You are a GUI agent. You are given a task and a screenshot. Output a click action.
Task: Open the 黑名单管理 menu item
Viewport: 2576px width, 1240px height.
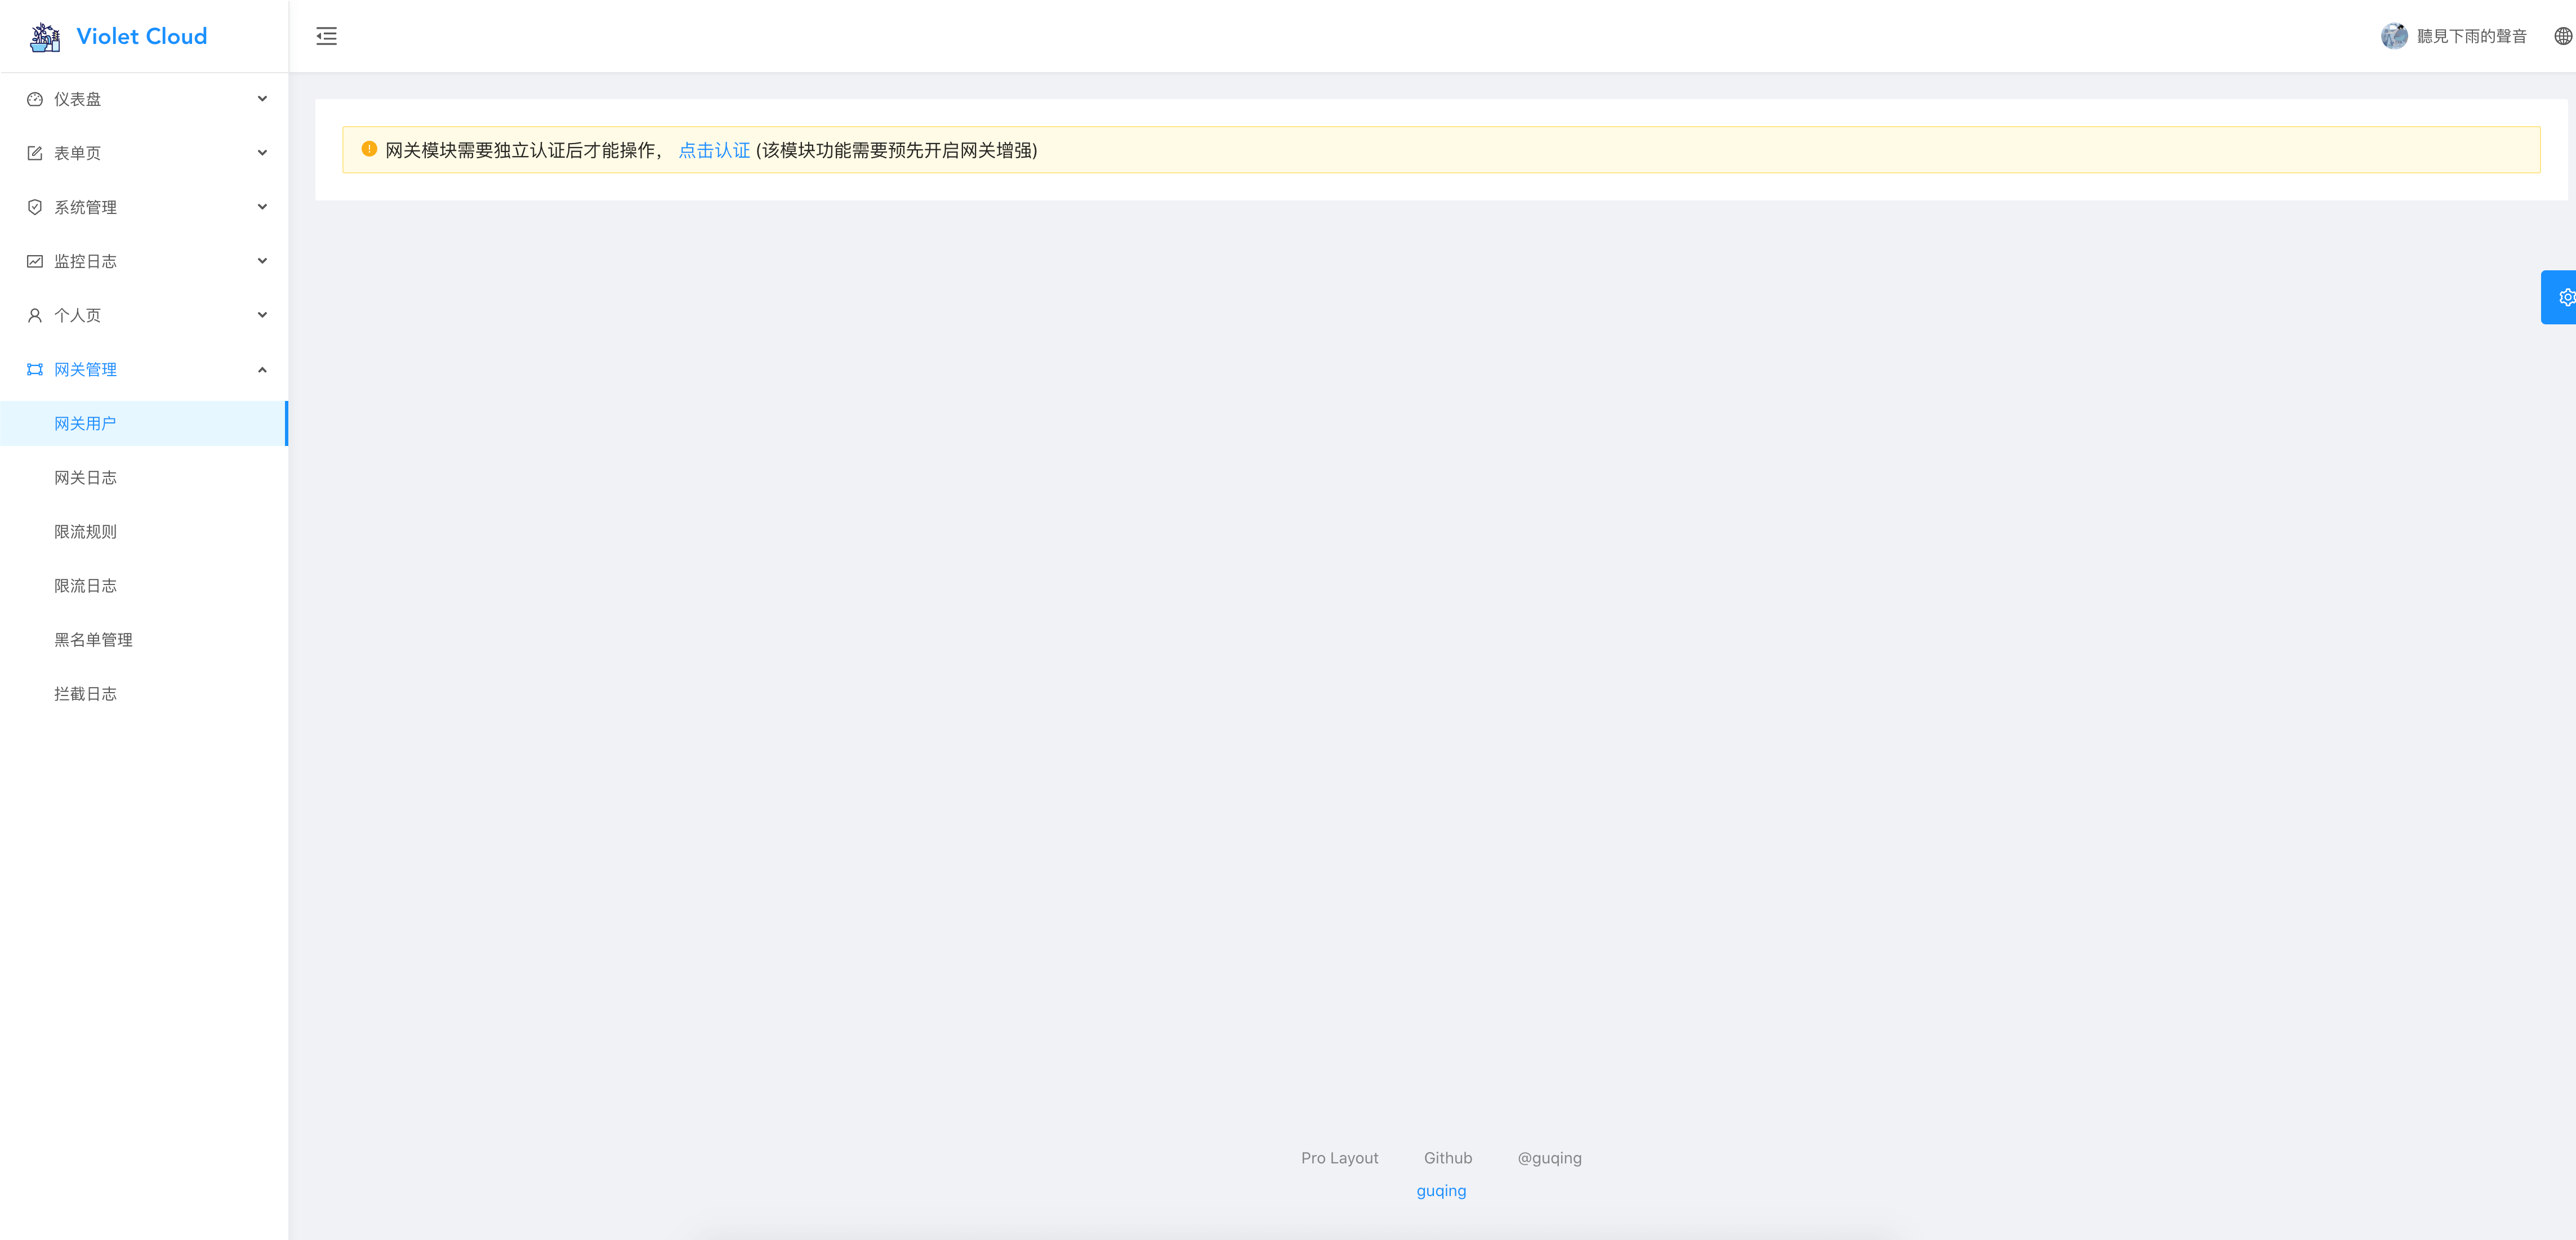click(x=93, y=640)
